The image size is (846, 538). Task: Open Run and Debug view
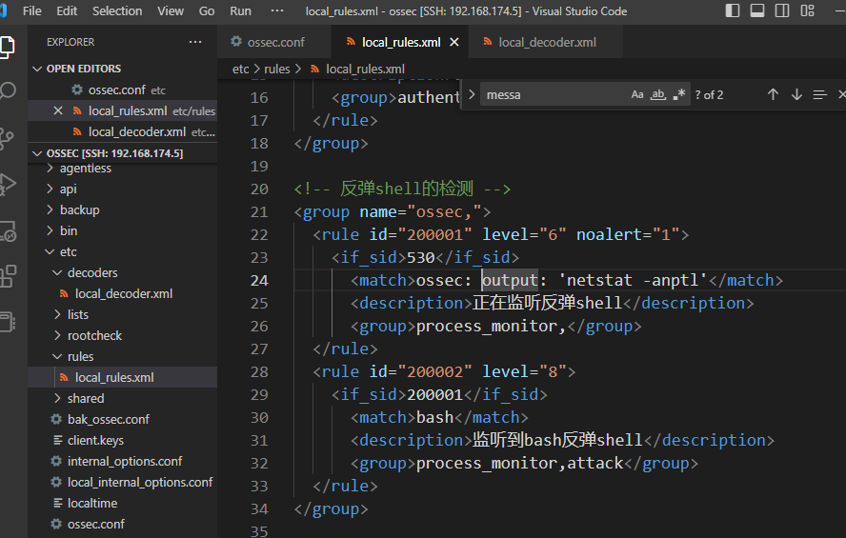click(x=7, y=185)
